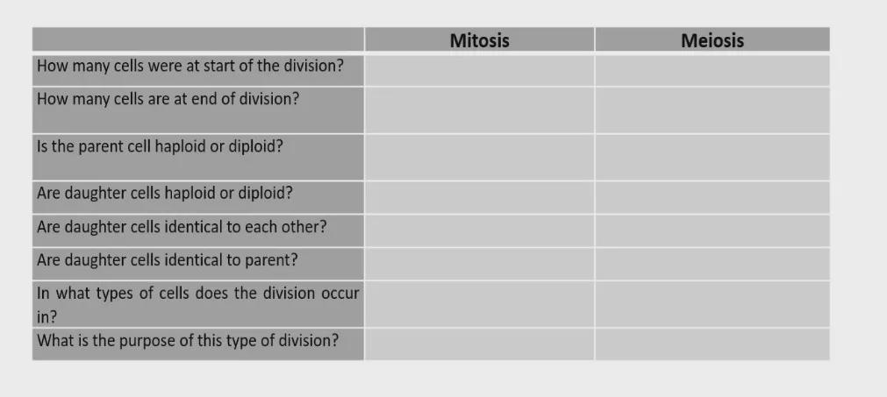Image resolution: width=887 pixels, height=397 pixels.
Task: Select Mitosis cell for identical to each other
Action: 479,230
